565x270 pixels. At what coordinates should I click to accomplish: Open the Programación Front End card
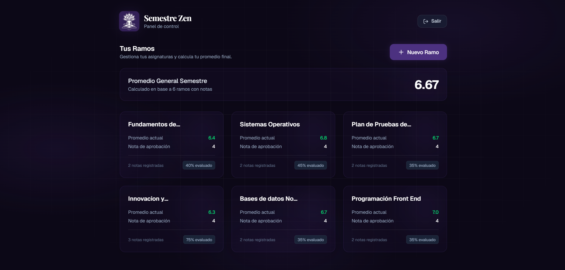coord(395,219)
